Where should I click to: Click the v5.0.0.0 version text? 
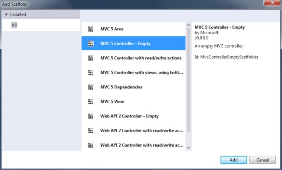(x=201, y=38)
